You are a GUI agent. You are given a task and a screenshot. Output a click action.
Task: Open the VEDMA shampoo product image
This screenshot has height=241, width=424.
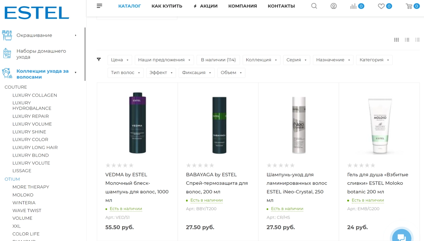tap(137, 123)
